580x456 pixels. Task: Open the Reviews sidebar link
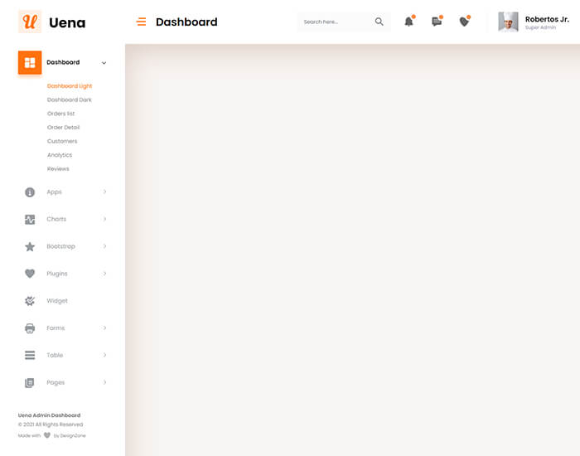point(58,169)
